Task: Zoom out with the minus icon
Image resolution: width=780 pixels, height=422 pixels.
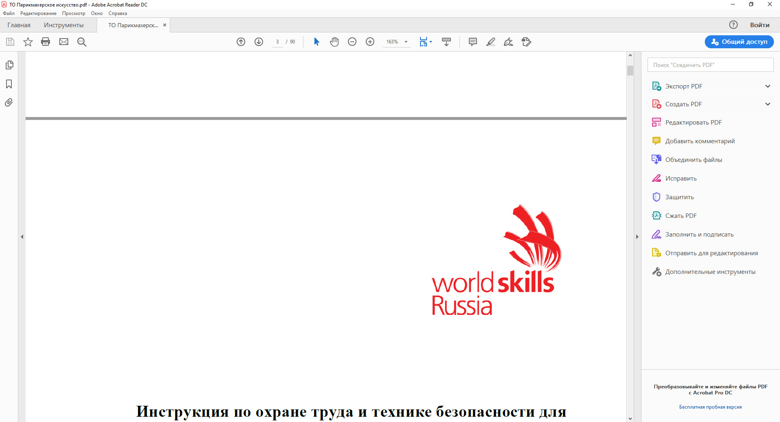Action: pyautogui.click(x=352, y=42)
